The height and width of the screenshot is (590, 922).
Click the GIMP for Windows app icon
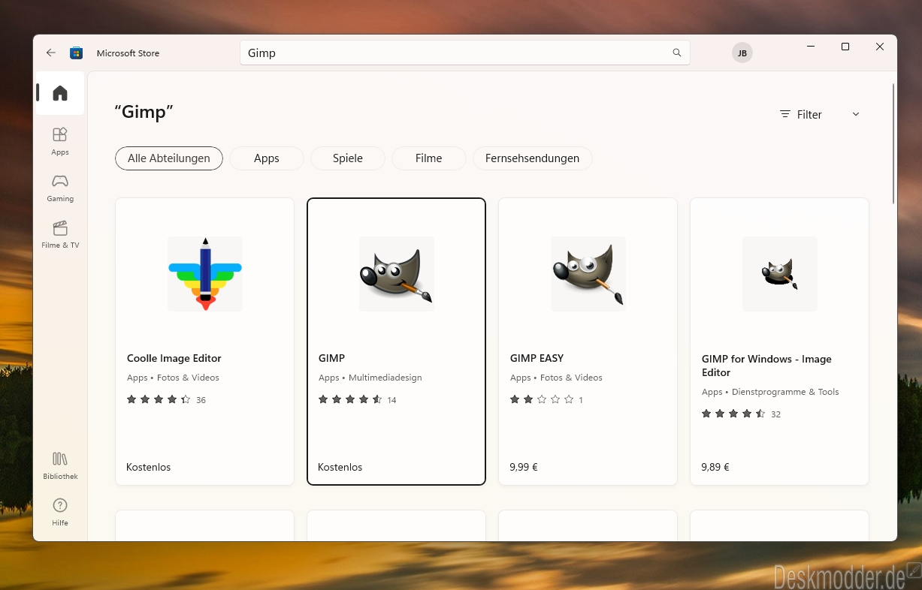[780, 274]
